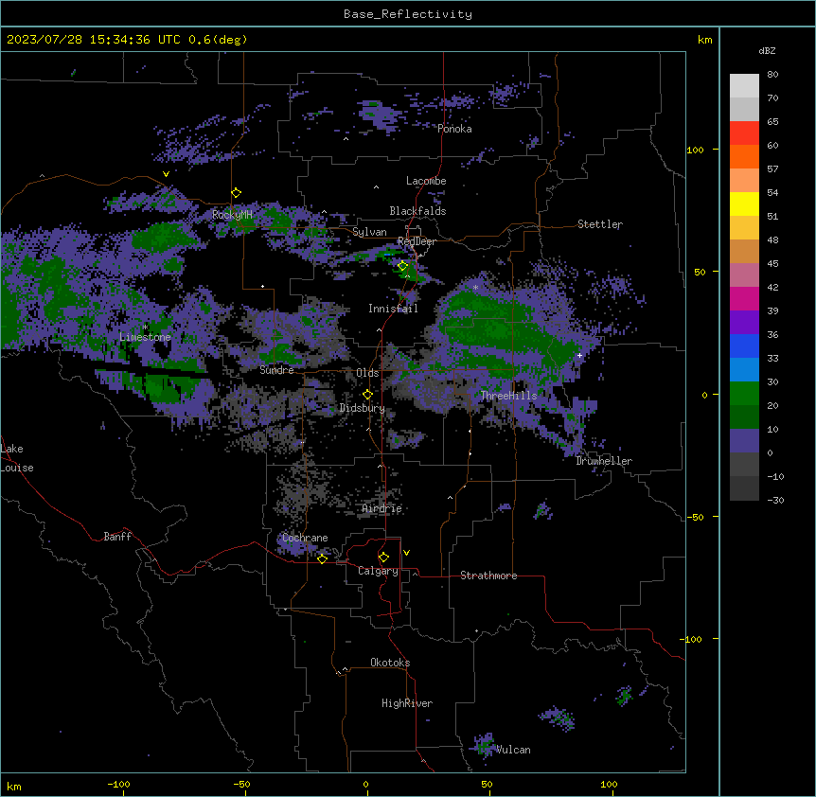Pick the green 30 dBZ legend swatch
The image size is (816, 797).
[744, 394]
